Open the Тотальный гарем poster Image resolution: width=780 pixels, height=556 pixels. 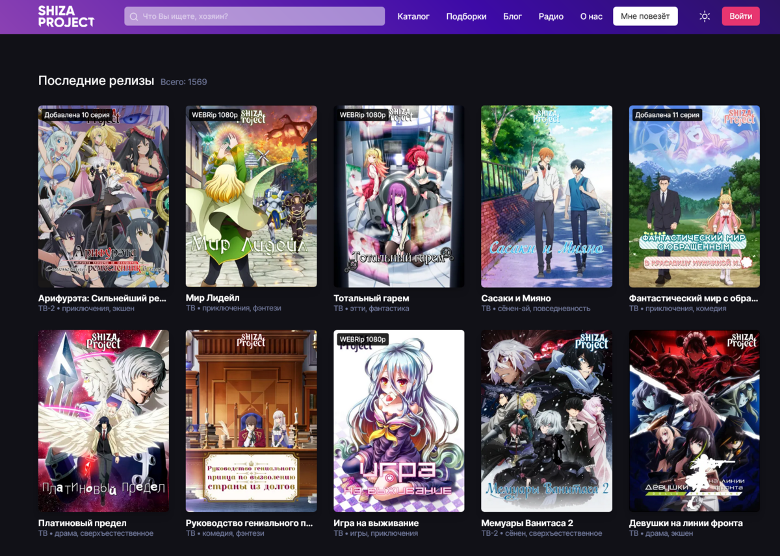399,196
